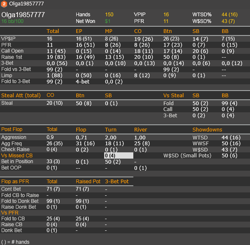
Task: Select the EP column header
Action: click(x=79, y=31)
